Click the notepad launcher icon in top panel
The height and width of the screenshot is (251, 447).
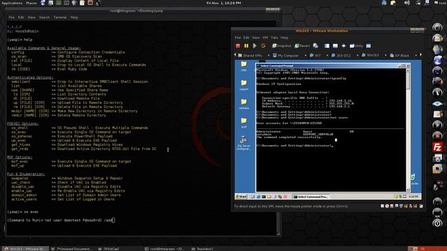[82, 3]
